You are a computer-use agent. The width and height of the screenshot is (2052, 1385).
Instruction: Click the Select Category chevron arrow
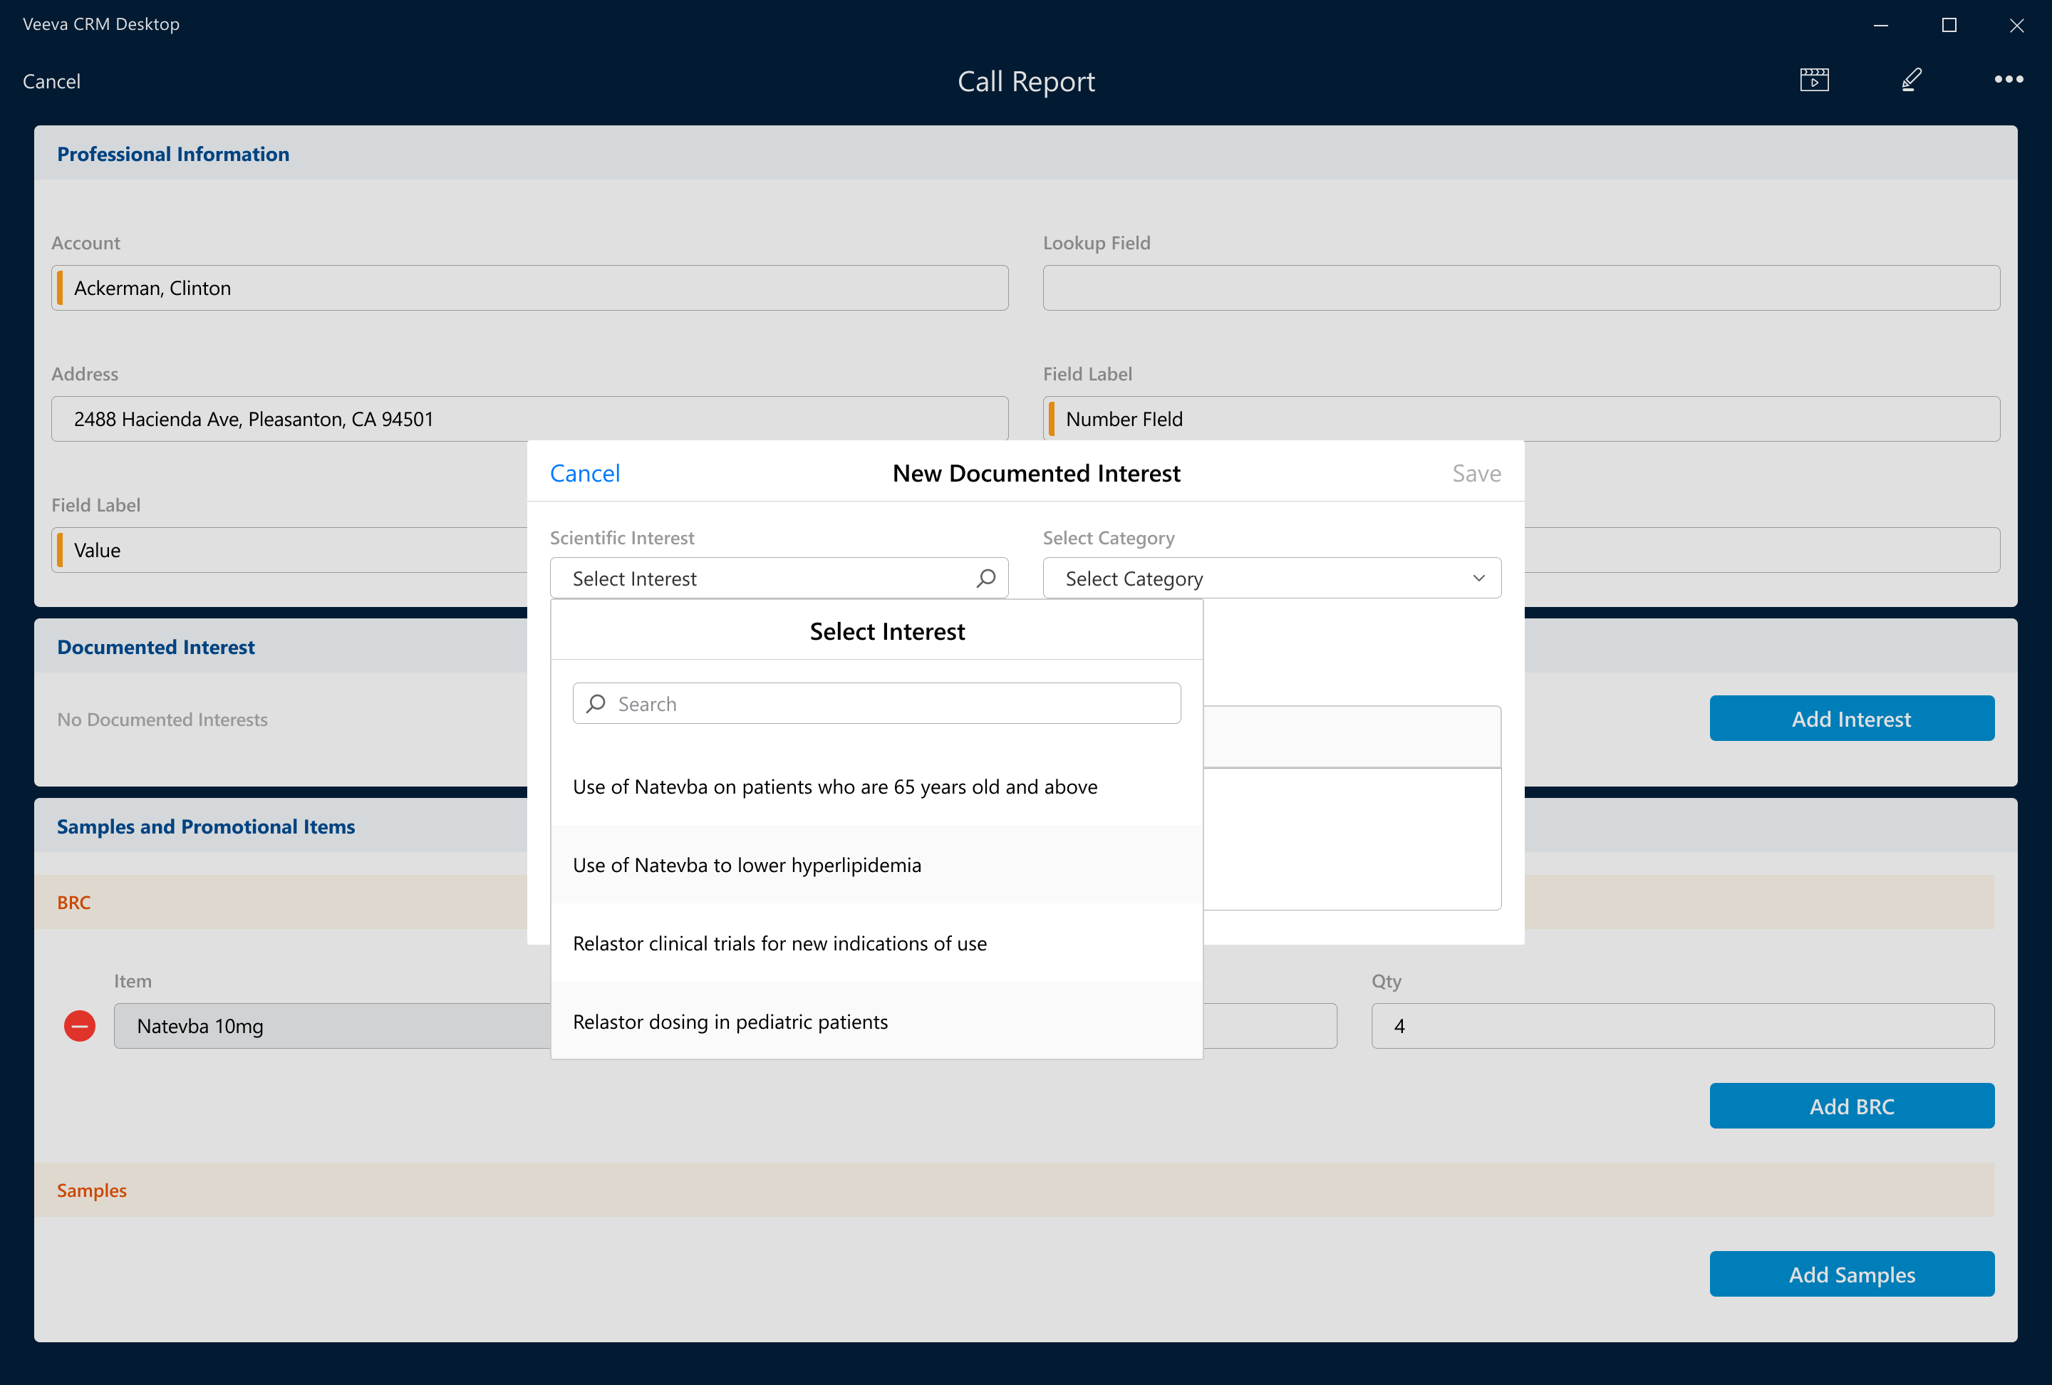point(1478,579)
